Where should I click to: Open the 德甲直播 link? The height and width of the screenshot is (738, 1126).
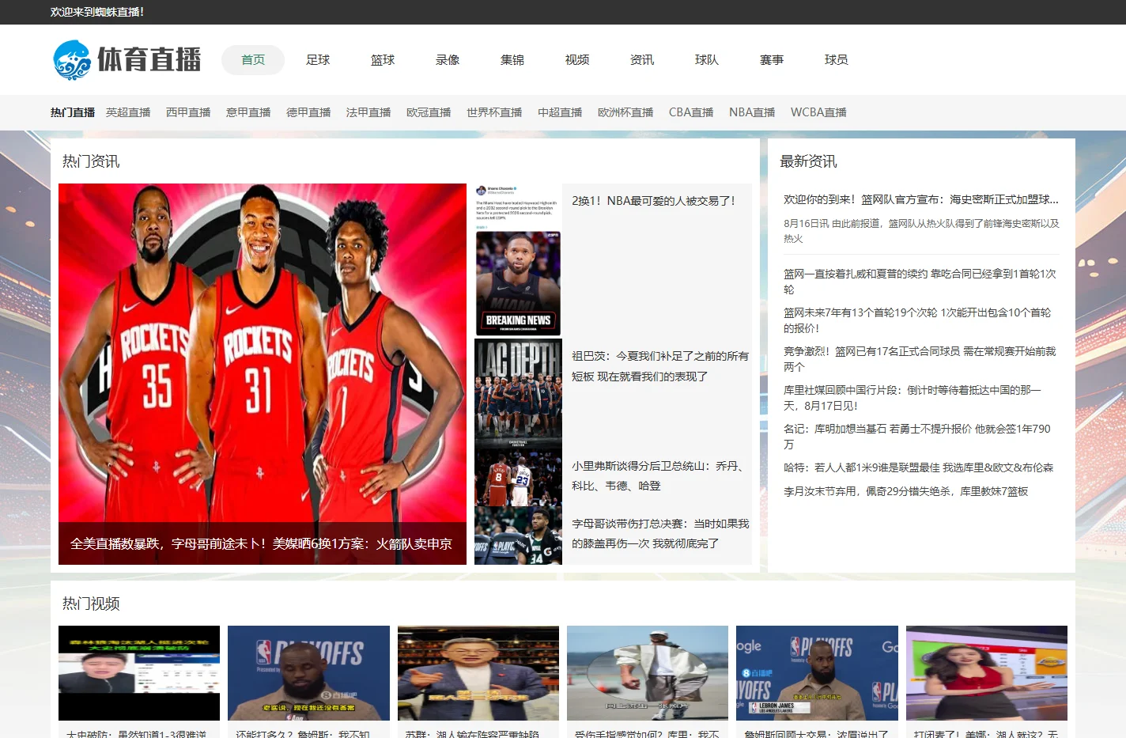pyautogui.click(x=308, y=112)
